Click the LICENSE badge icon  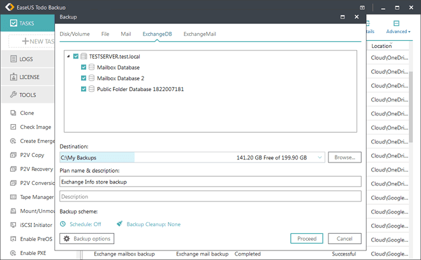[x=13, y=76]
